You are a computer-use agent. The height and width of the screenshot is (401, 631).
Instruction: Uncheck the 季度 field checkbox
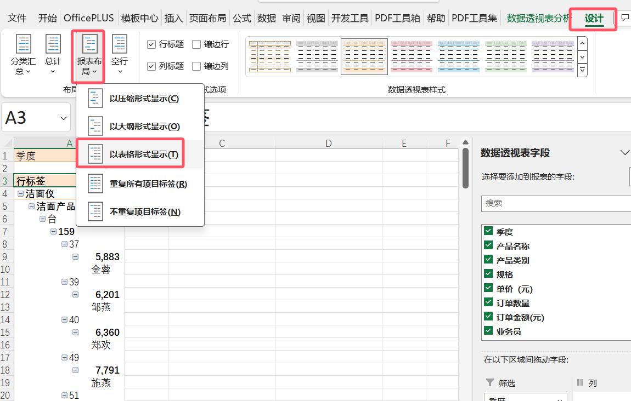(488, 231)
